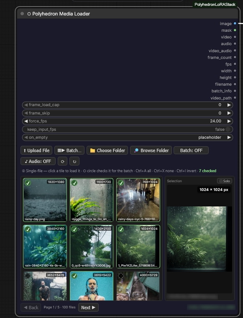Screen dimensions: 243x318
Task: Click the mask output port dot
Action: 235,30
